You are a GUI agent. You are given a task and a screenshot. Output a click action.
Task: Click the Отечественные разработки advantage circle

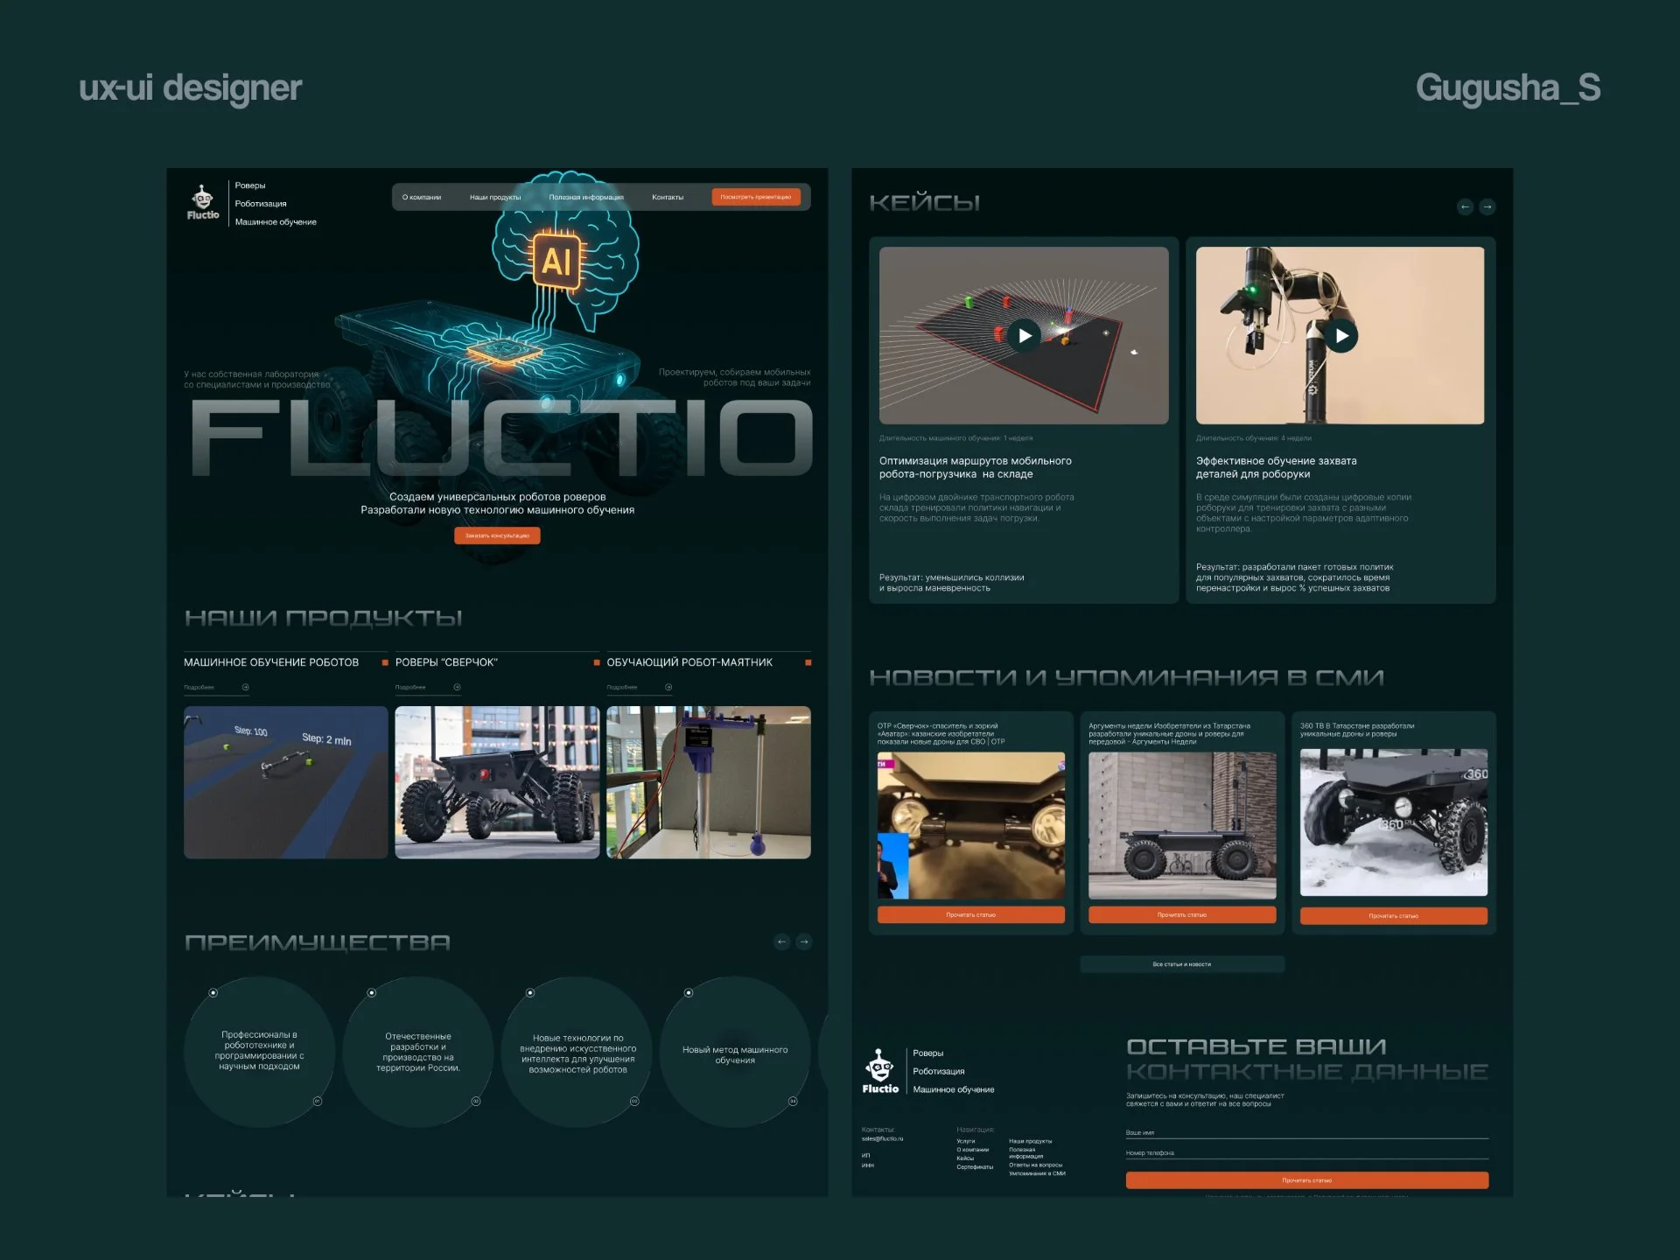click(418, 1051)
